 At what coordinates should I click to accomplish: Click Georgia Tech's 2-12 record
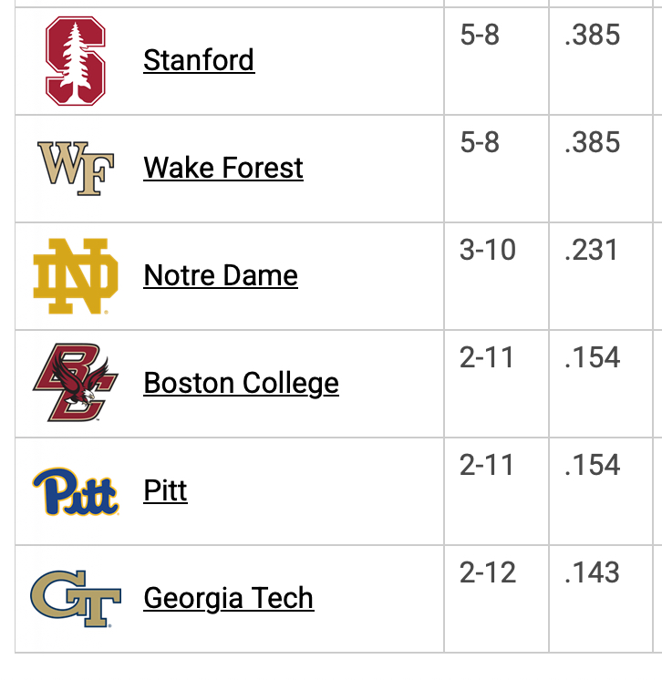(x=488, y=573)
